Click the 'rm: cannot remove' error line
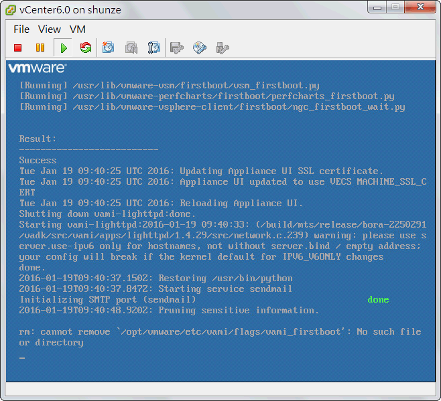Image resolution: width=441 pixels, height=401 pixels. pyautogui.click(x=220, y=337)
